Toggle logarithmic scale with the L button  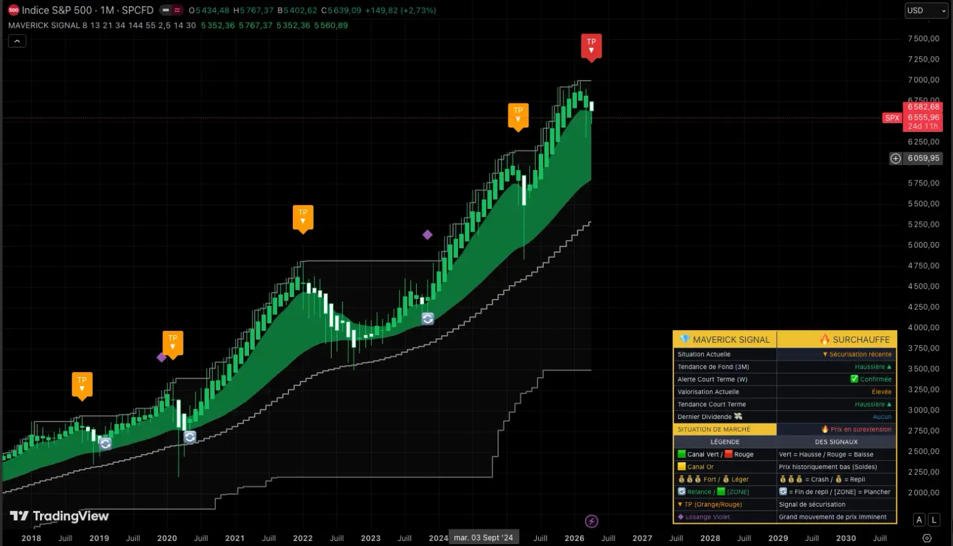pyautogui.click(x=934, y=520)
